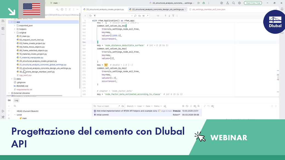The height and width of the screenshot is (160, 285).
Task: Expand the original folder
Action: pos(15,33)
